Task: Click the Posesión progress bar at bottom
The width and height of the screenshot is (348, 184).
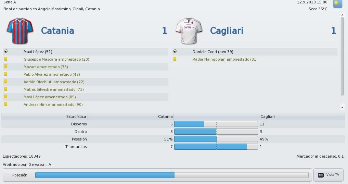Action: click(x=172, y=175)
